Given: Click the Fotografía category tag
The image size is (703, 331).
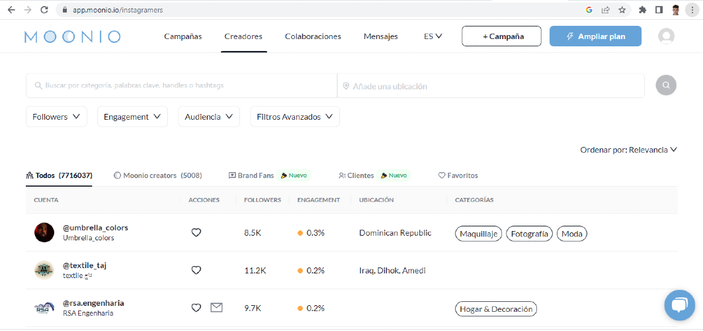Looking at the screenshot, I should coord(530,234).
